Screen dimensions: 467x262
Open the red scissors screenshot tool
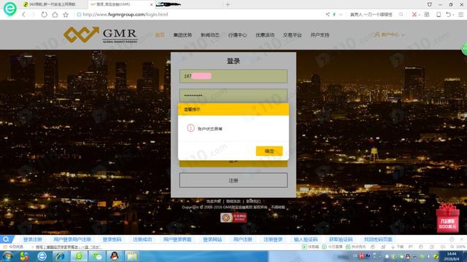pos(414,15)
